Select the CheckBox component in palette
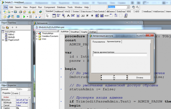Viewport: 171px width, 109px height. pos(87,16)
